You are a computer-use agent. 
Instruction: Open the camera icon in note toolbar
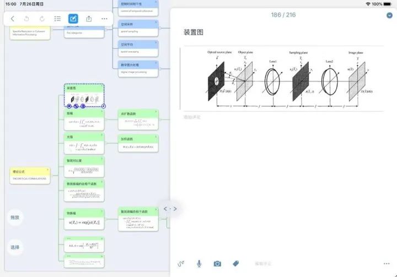(217, 264)
